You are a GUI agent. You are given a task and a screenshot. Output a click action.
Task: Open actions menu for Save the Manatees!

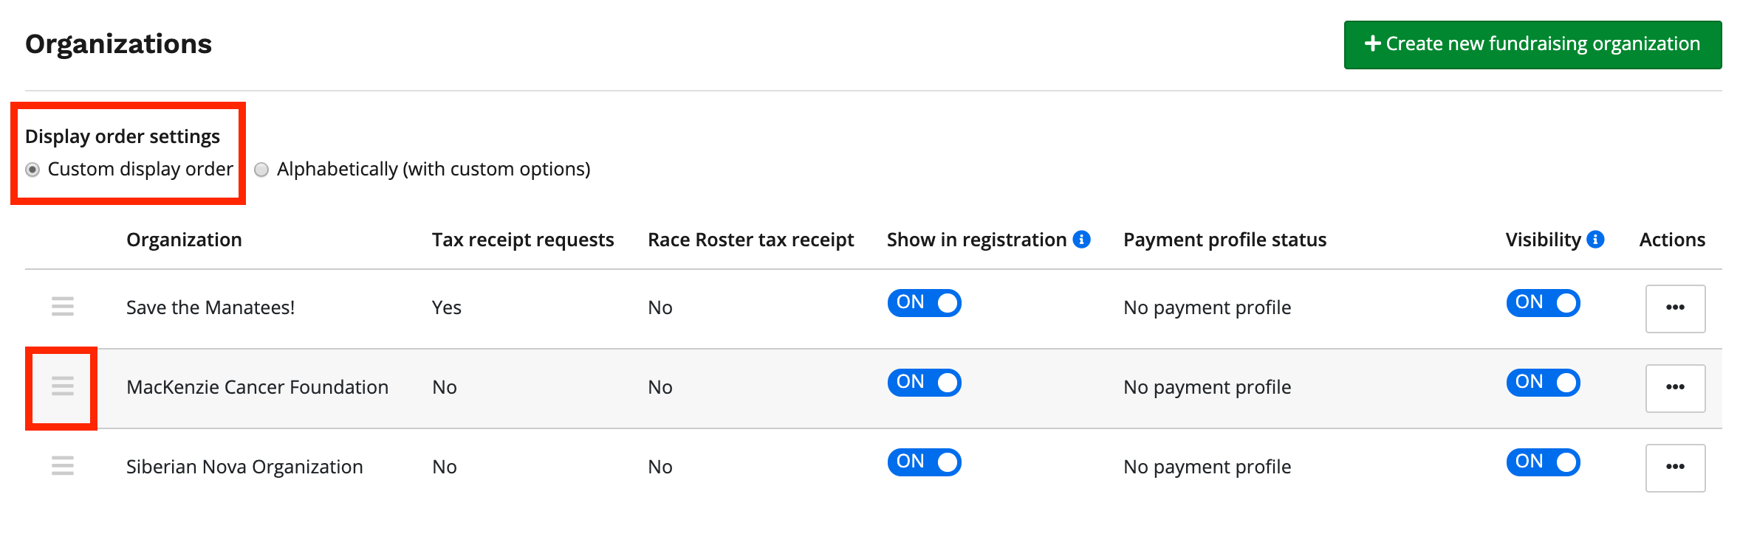tap(1675, 308)
